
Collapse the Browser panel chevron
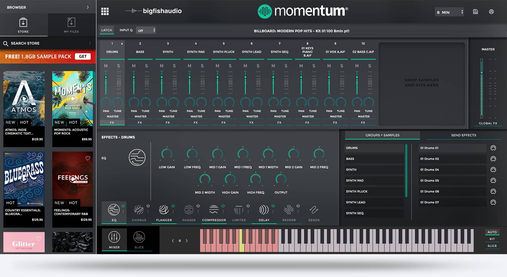tap(88, 7)
